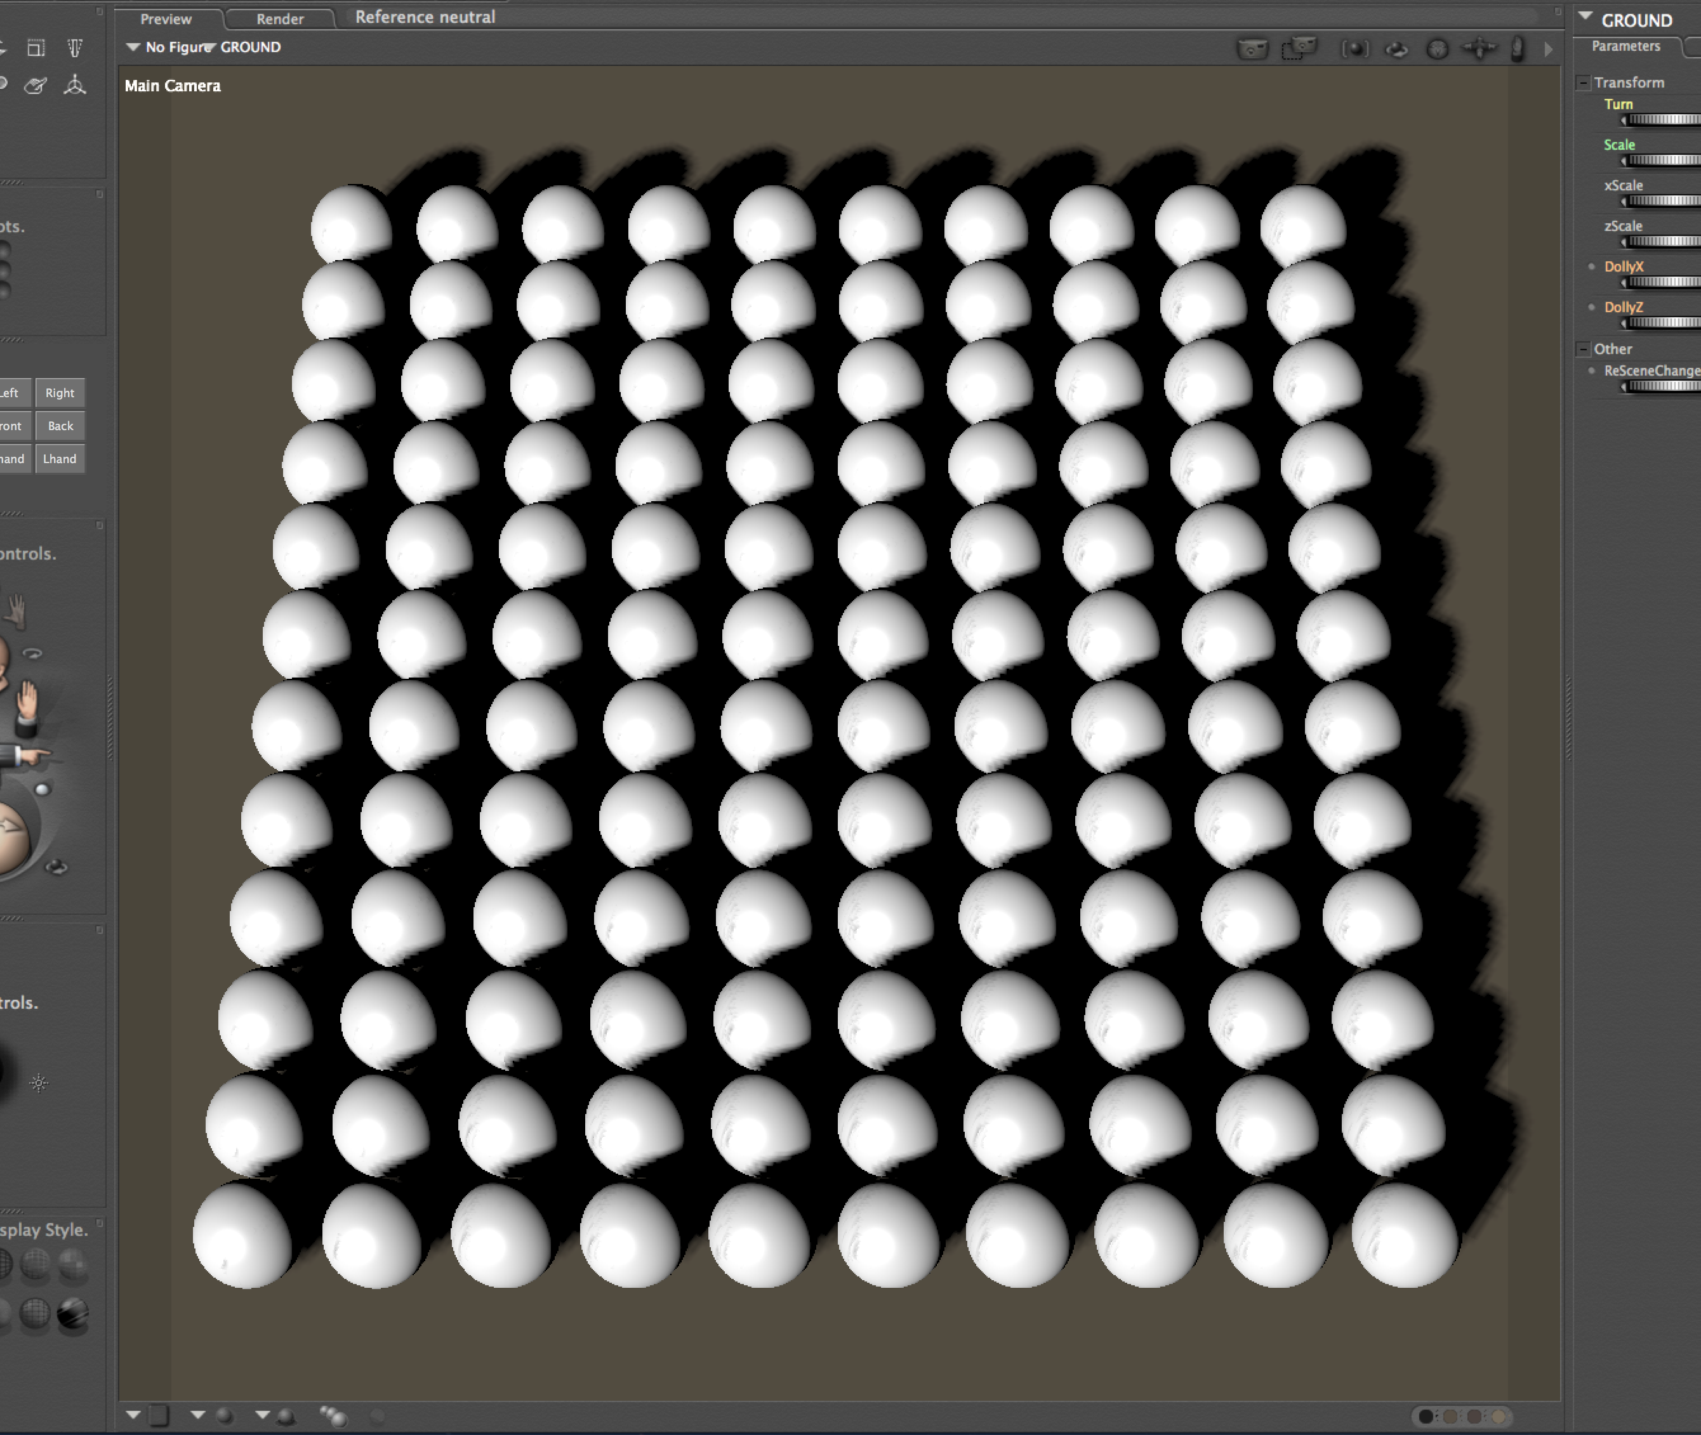The width and height of the screenshot is (1701, 1435).
Task: Click the Right camera view button
Action: [x=60, y=393]
